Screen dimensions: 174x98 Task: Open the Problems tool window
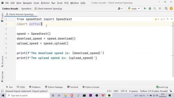[x=35, y=87]
